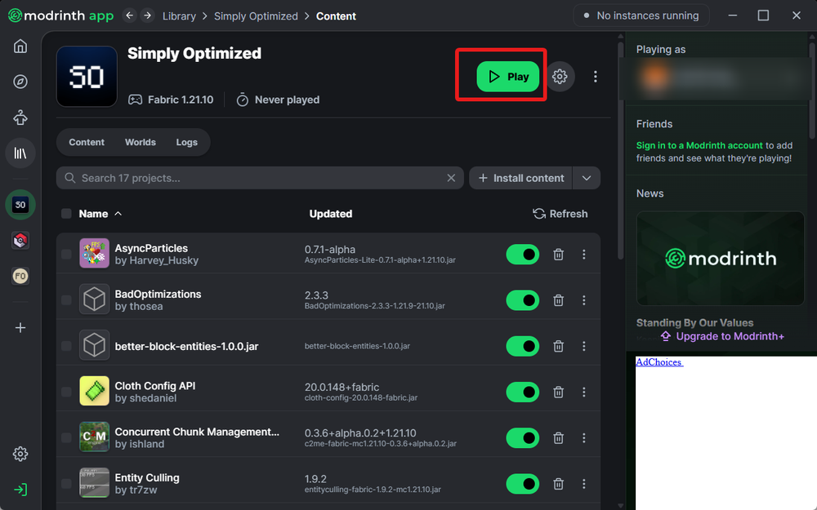
Task: Disable the BadOptimizations mod toggle
Action: tap(523, 300)
